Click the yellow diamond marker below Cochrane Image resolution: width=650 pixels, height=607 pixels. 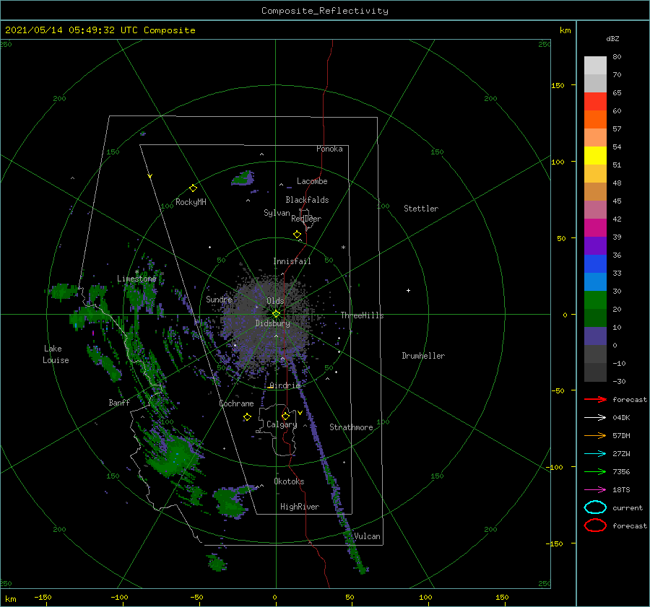click(x=247, y=417)
